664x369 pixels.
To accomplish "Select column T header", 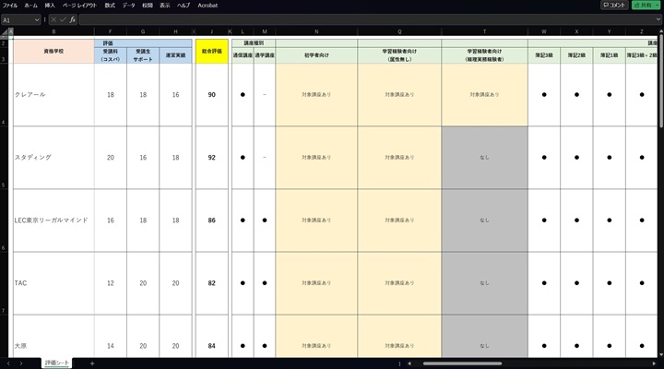I will click(x=484, y=31).
